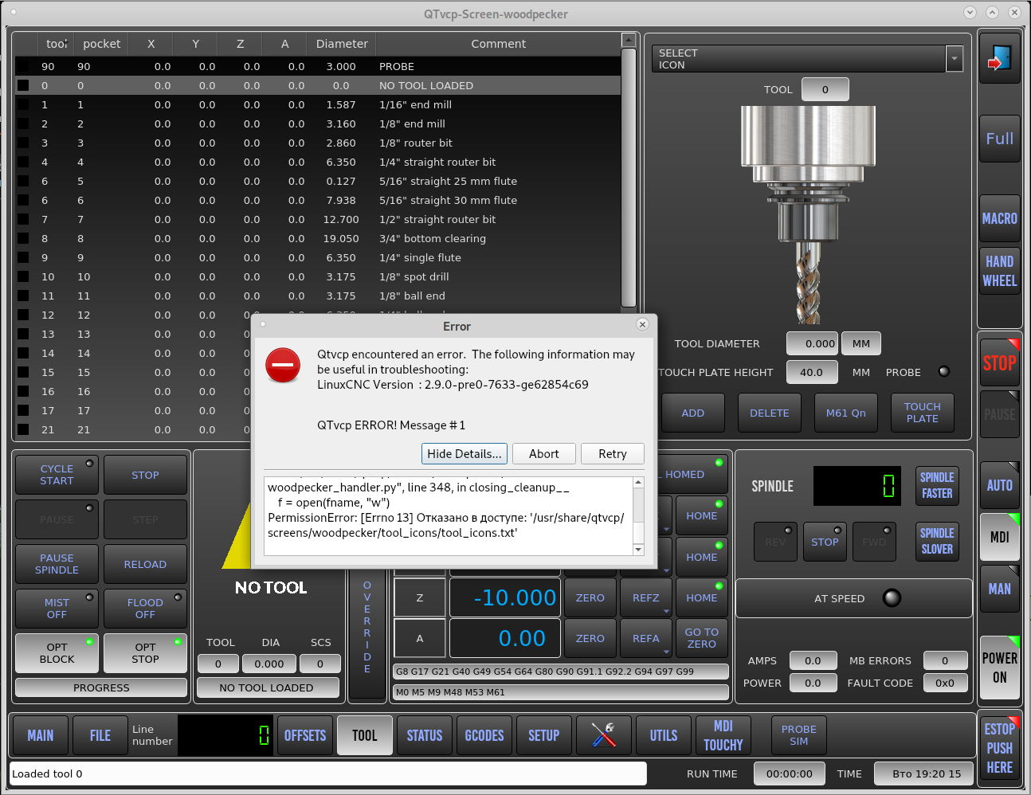Toggle FLOOD OFF button
Viewport: 1031px width, 795px height.
pos(145,609)
